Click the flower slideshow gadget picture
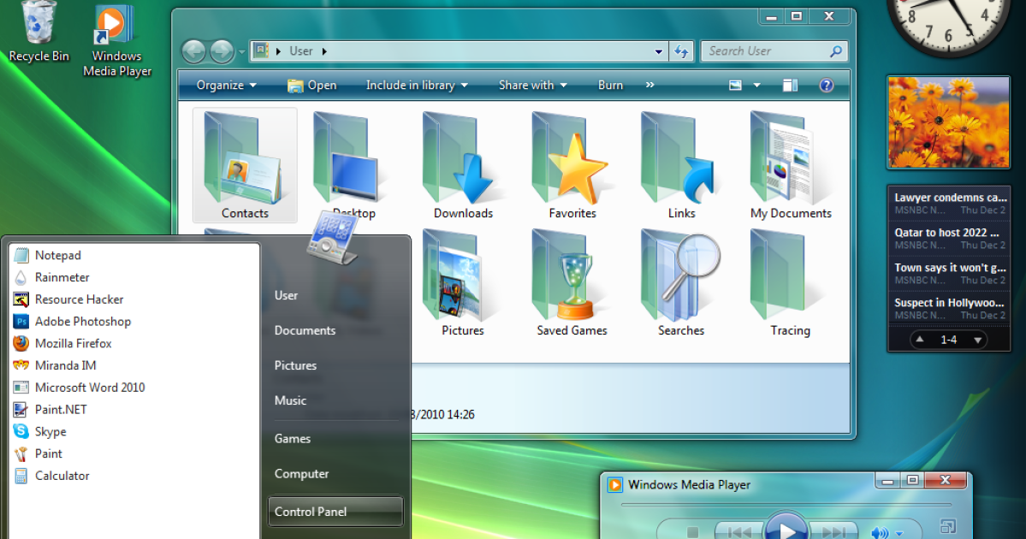 (948, 121)
